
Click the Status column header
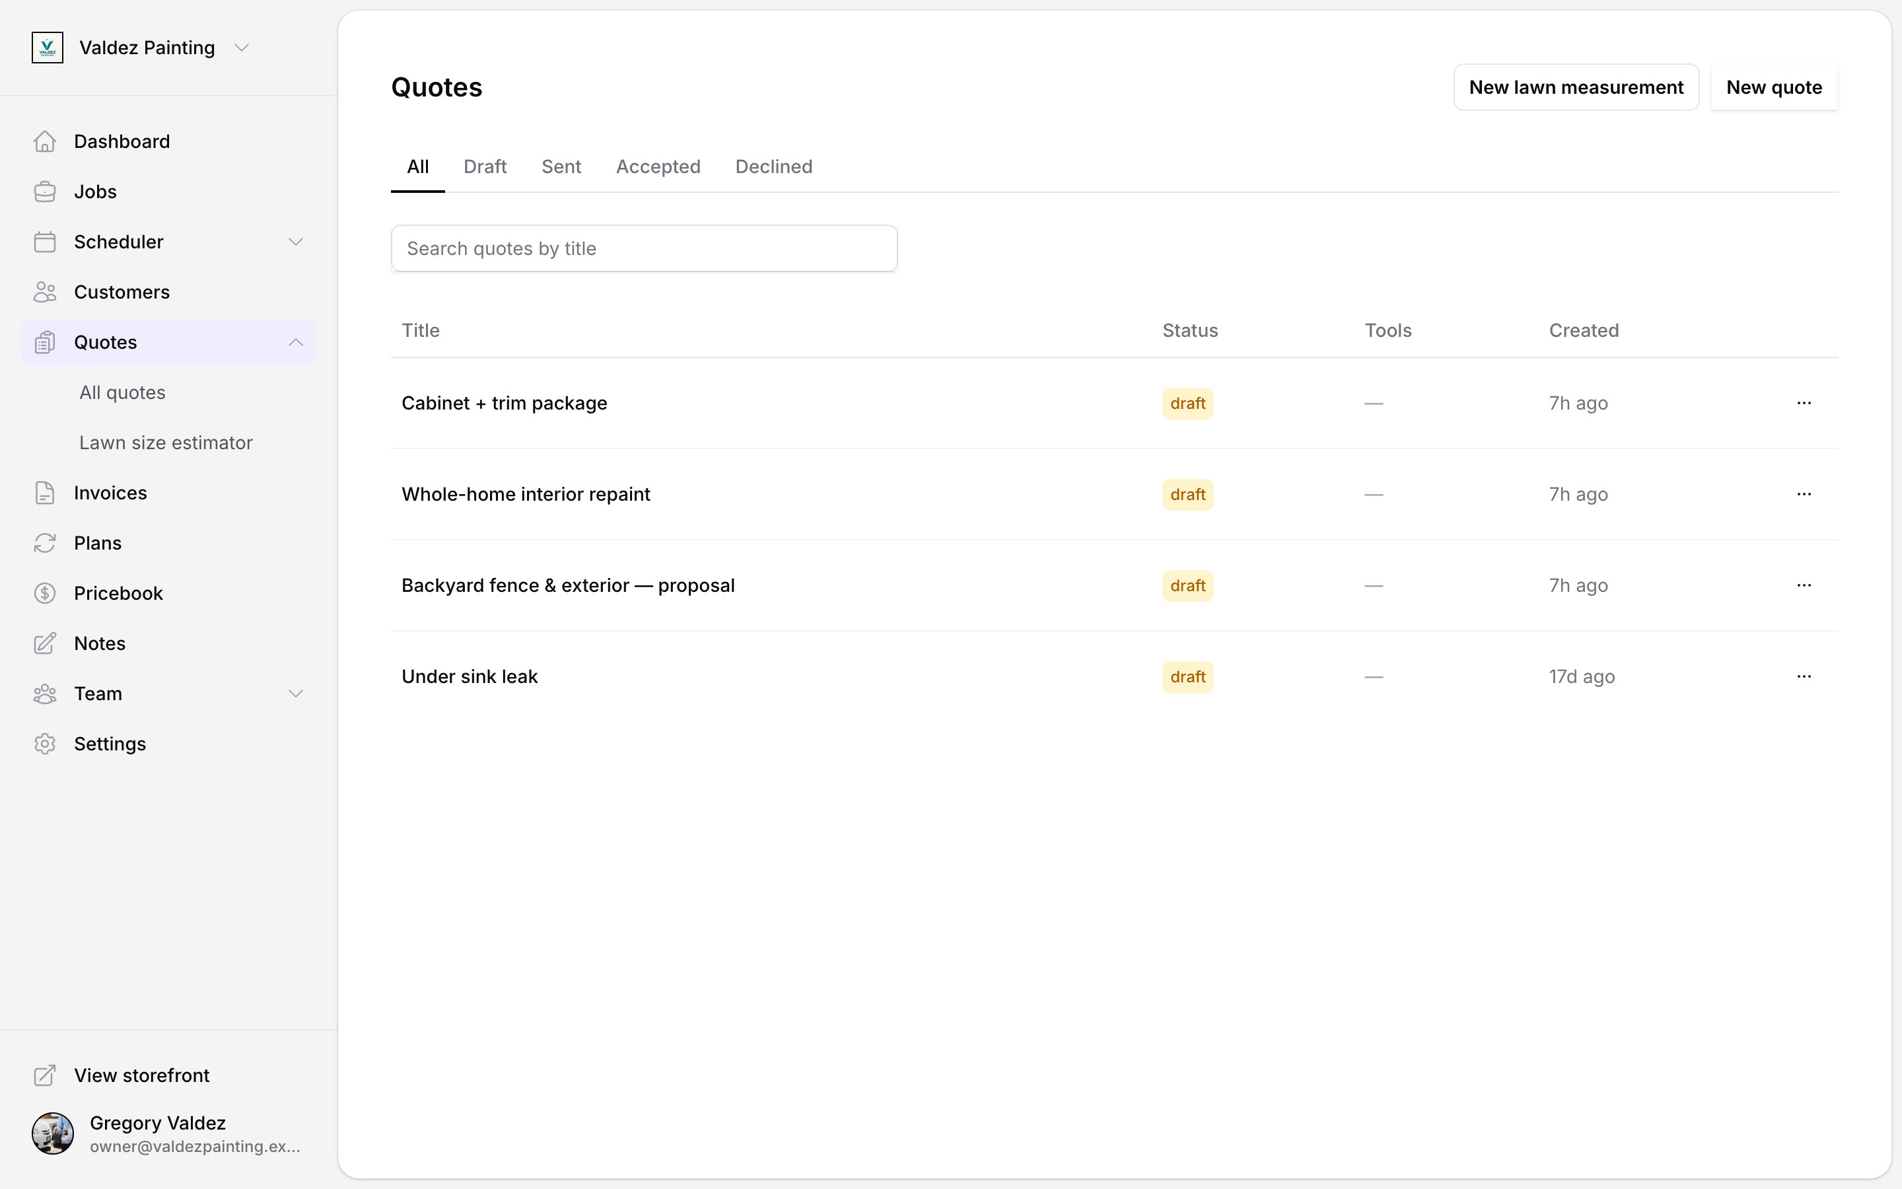pyautogui.click(x=1190, y=330)
